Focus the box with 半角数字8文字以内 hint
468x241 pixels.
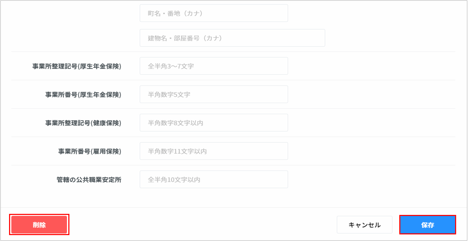pos(214,123)
